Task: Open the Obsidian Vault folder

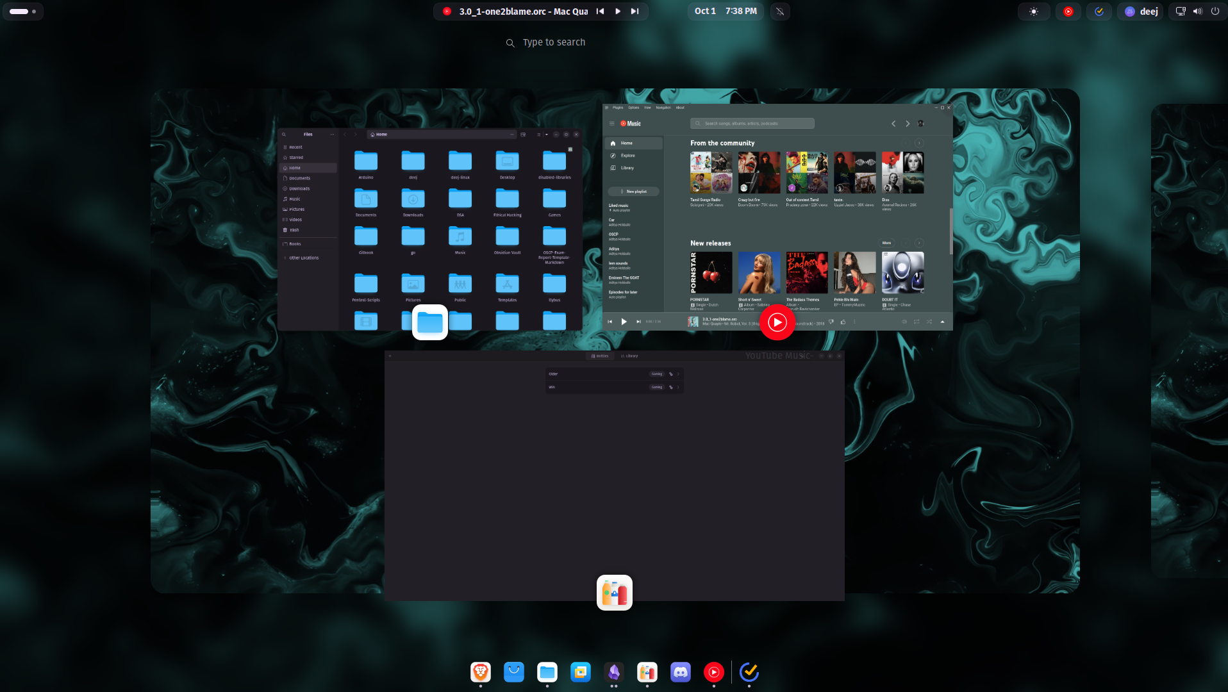Action: (x=508, y=240)
